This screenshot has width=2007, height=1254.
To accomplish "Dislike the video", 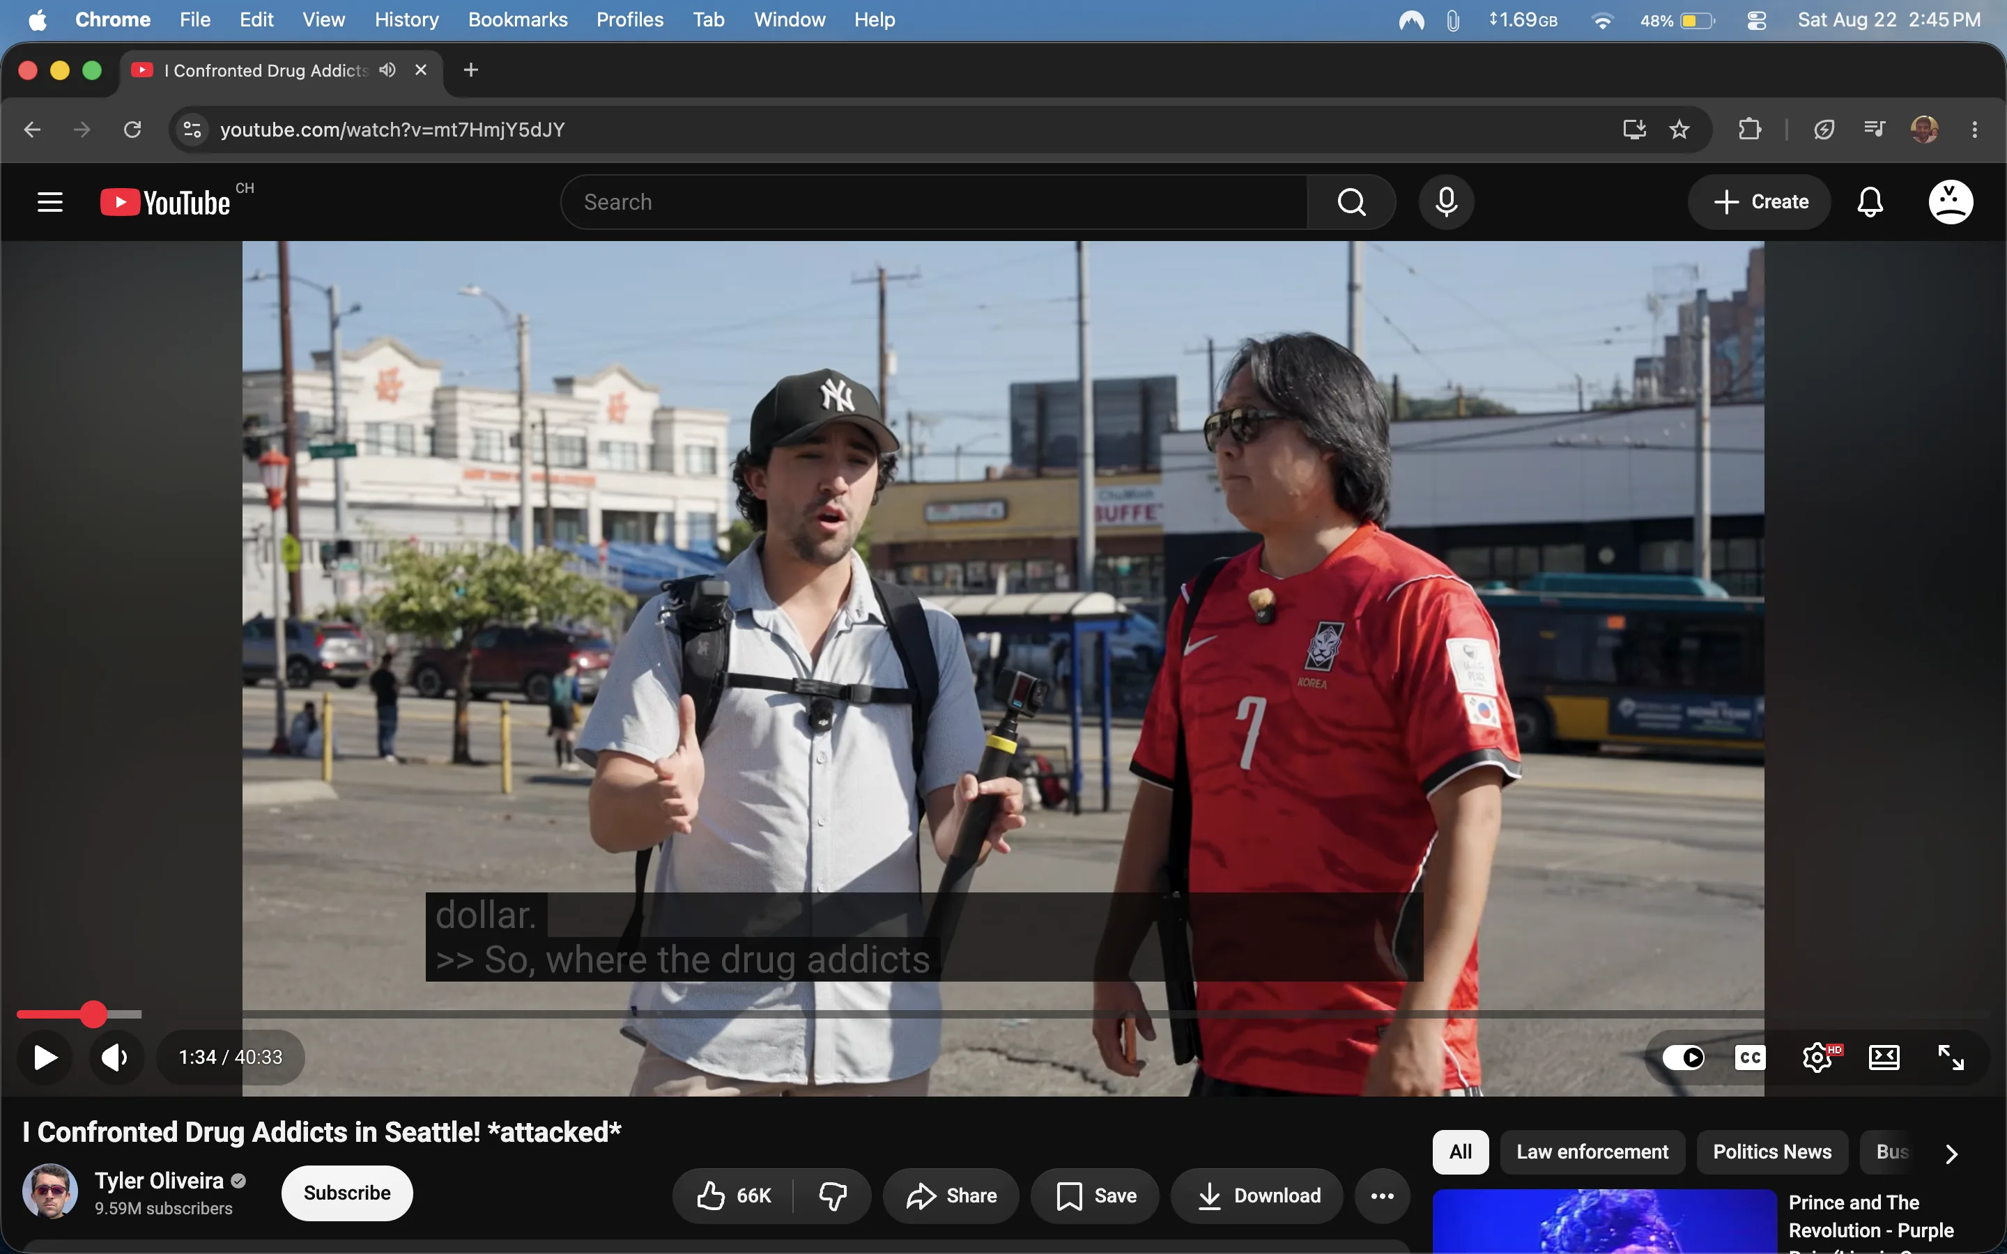I will tap(832, 1195).
